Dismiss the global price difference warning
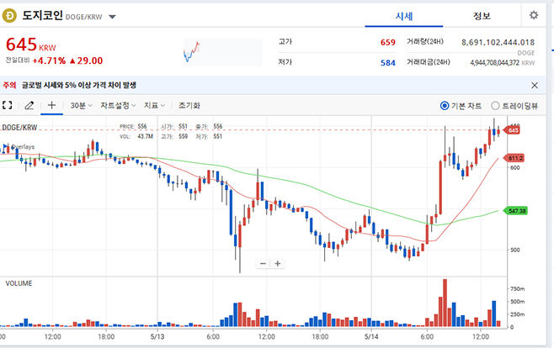Image resolution: width=554 pixels, height=348 pixels. click(x=535, y=85)
